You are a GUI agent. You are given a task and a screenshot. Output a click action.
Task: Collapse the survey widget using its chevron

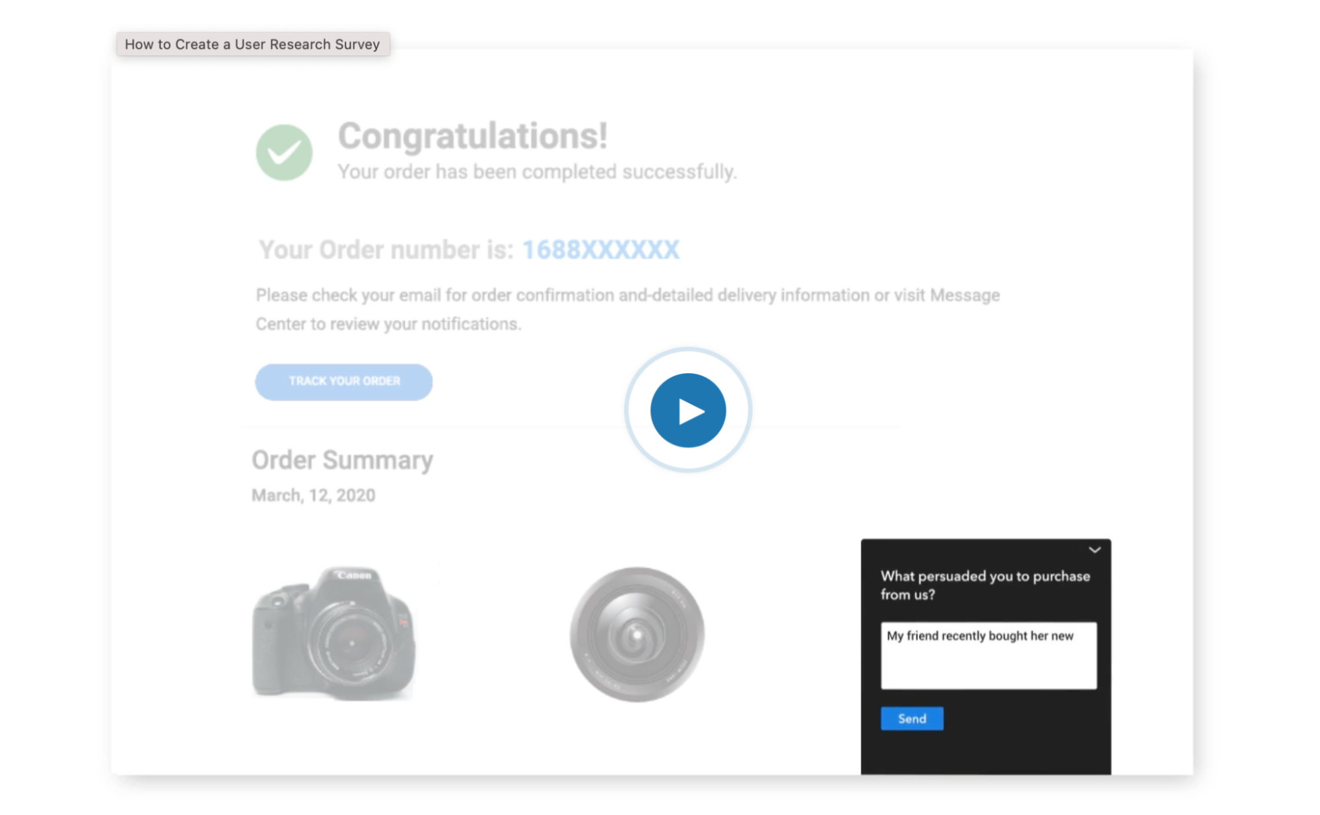coord(1095,549)
